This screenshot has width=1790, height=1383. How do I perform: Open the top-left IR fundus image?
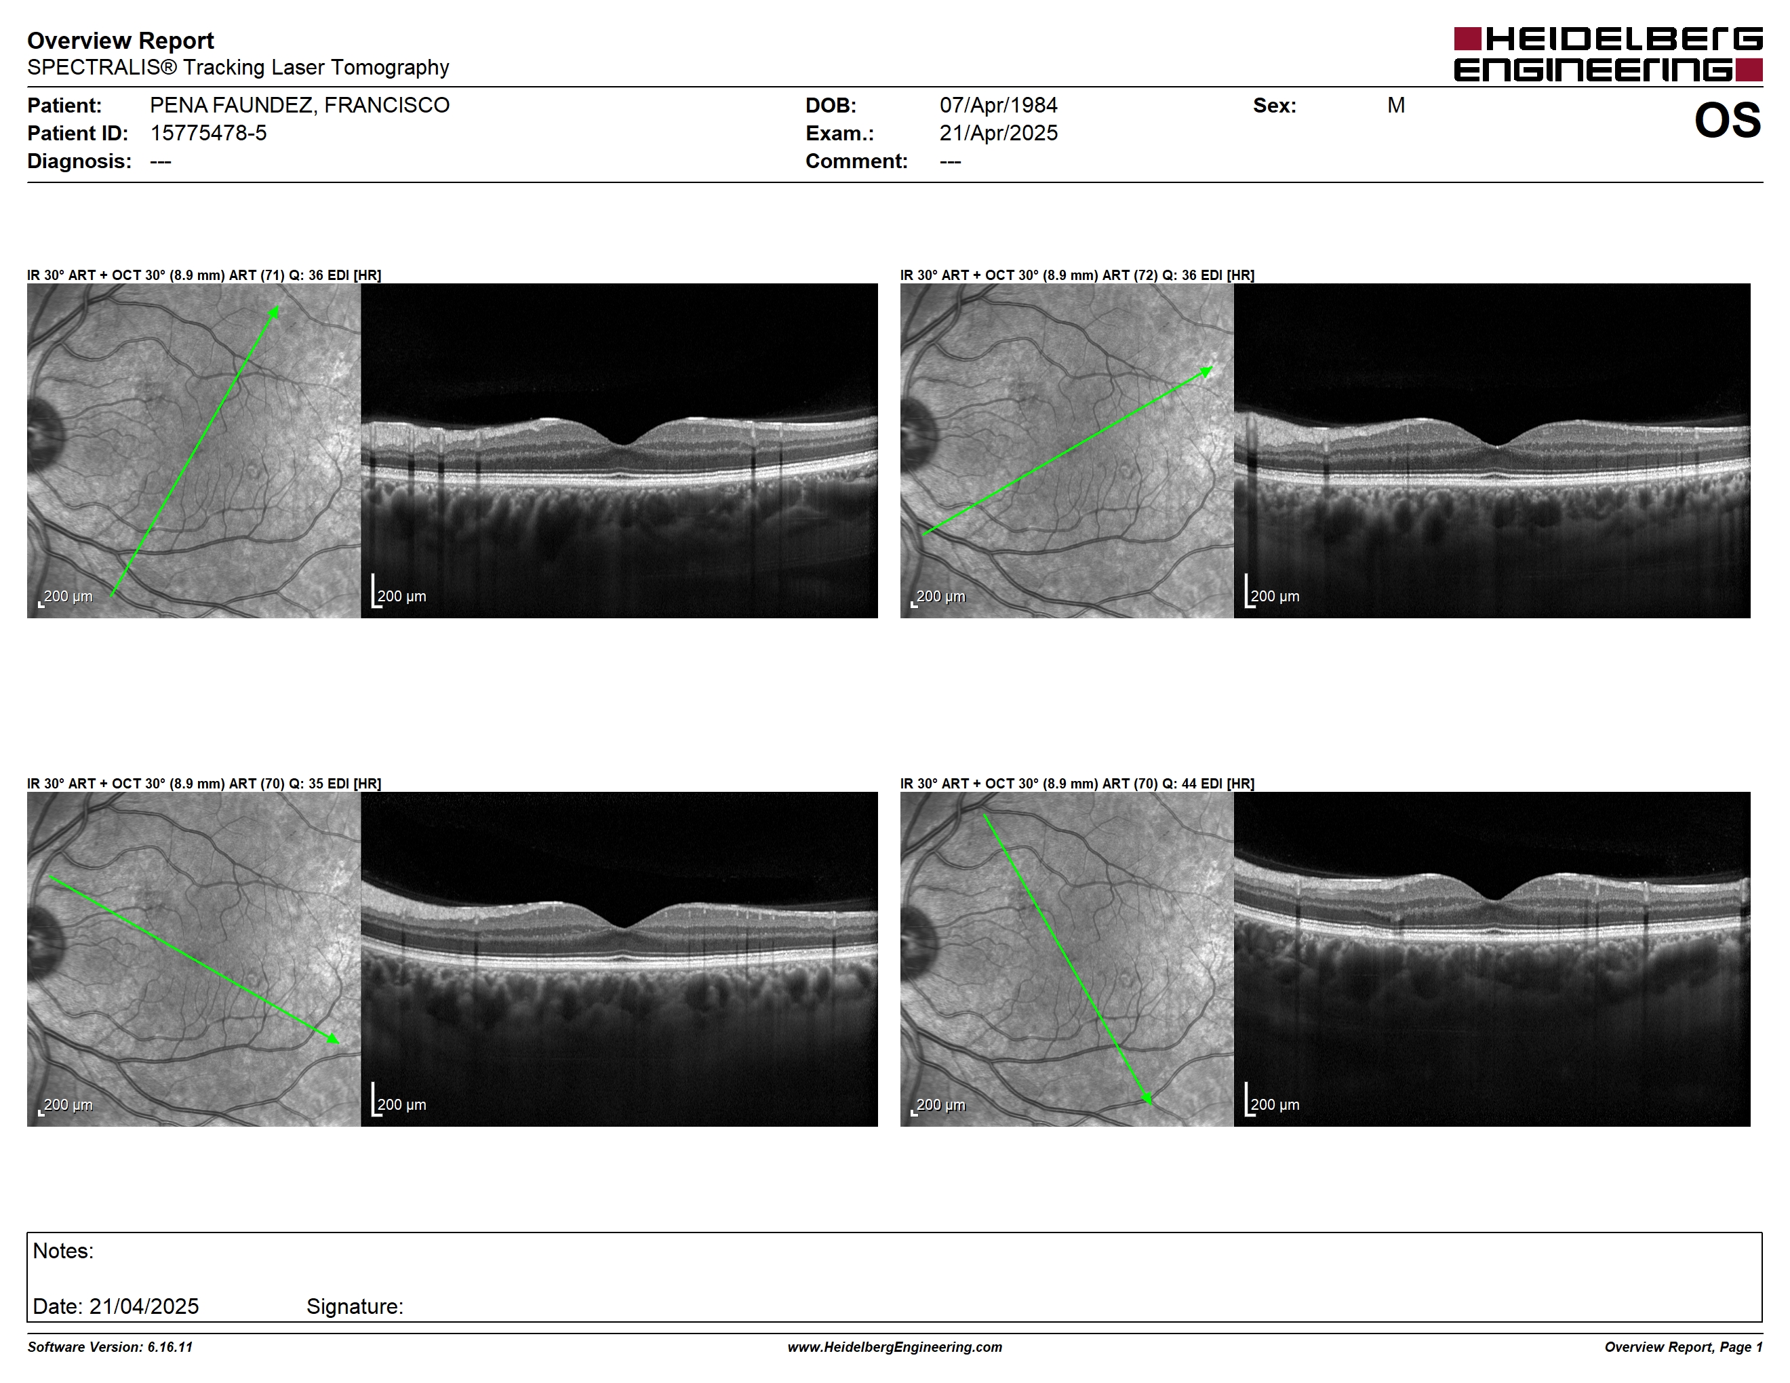pos(193,451)
